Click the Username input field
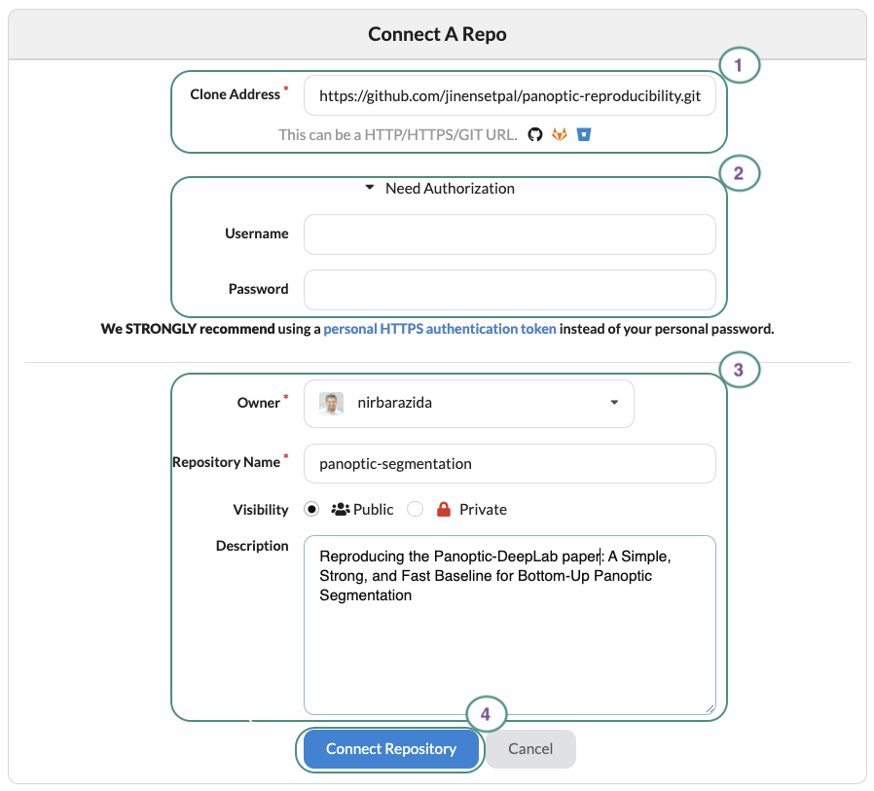The image size is (874, 791). coord(510,234)
